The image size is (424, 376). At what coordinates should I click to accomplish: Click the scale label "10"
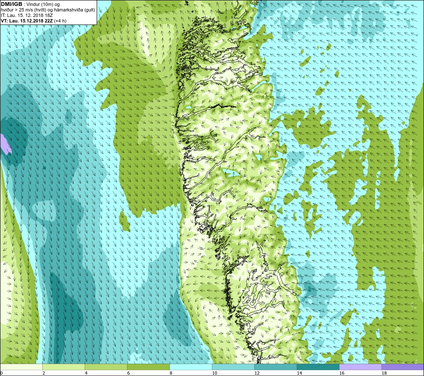215,373
